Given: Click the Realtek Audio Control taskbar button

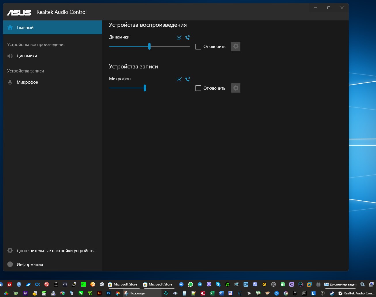Looking at the screenshot, I should coord(356,293).
